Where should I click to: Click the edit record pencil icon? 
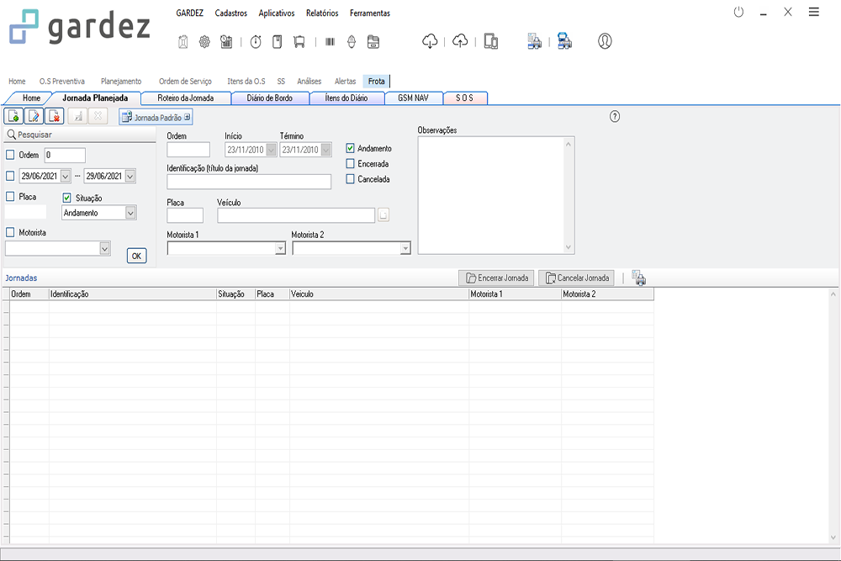tap(34, 116)
